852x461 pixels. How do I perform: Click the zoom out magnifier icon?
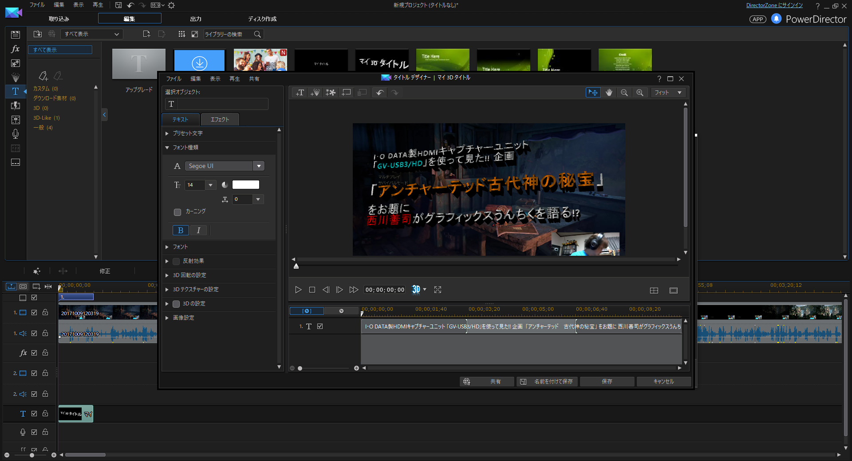(x=624, y=93)
